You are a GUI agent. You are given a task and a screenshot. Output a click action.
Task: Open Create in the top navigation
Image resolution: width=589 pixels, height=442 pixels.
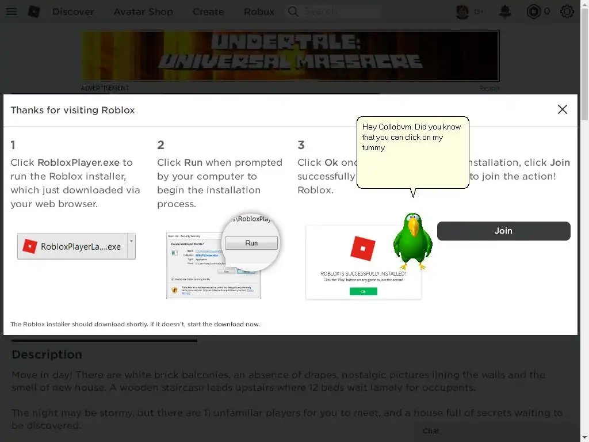click(x=208, y=12)
